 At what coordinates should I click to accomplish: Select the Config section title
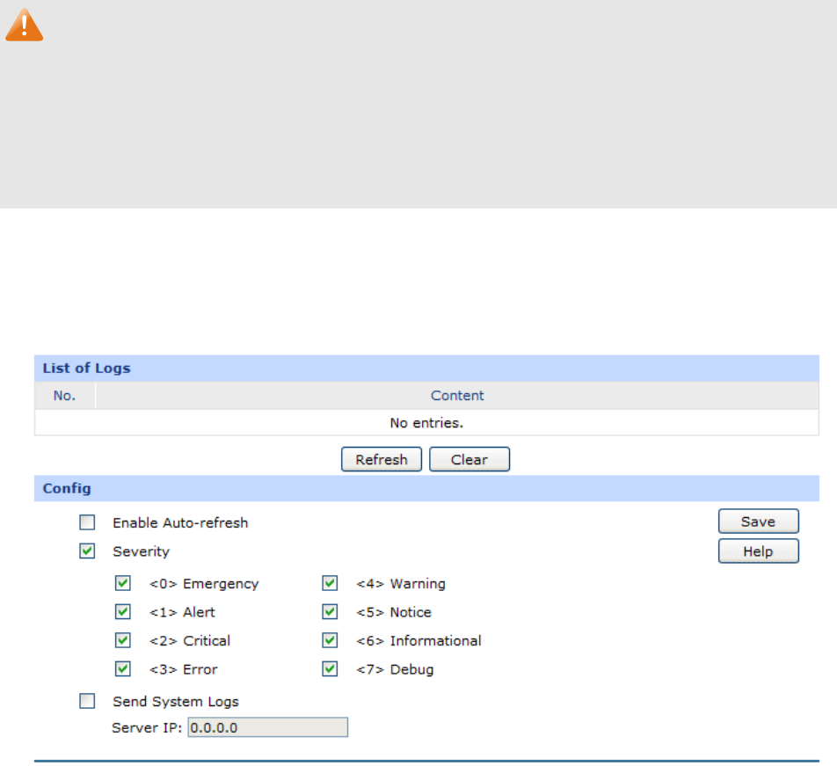point(67,488)
